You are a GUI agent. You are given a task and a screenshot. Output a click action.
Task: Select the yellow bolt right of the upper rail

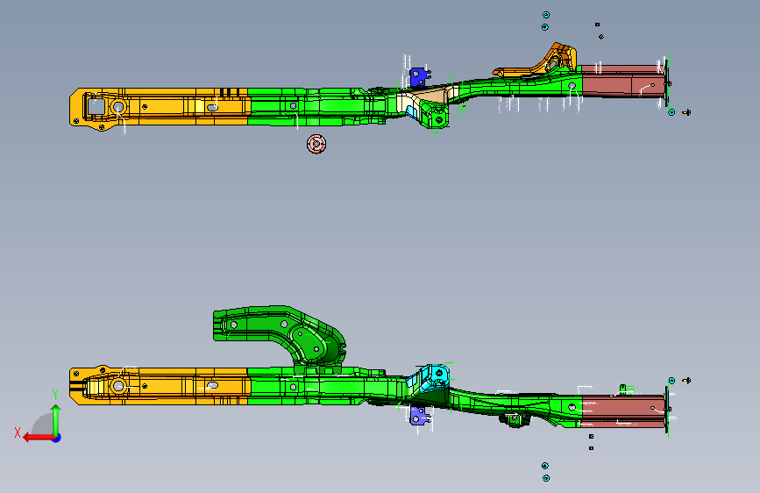point(686,112)
